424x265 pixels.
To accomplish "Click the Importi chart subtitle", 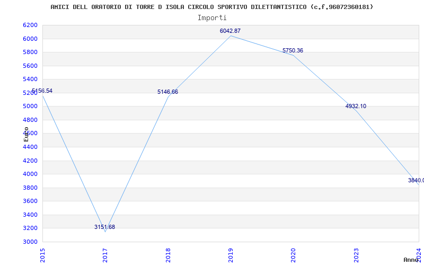I will [212, 18].
